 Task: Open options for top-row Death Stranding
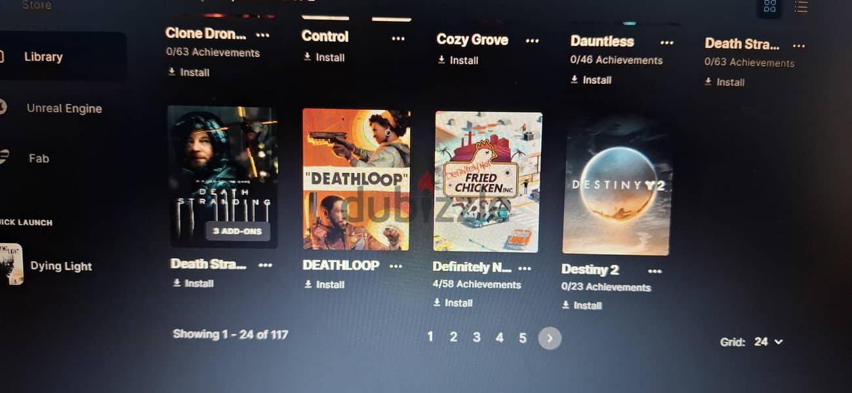(798, 46)
